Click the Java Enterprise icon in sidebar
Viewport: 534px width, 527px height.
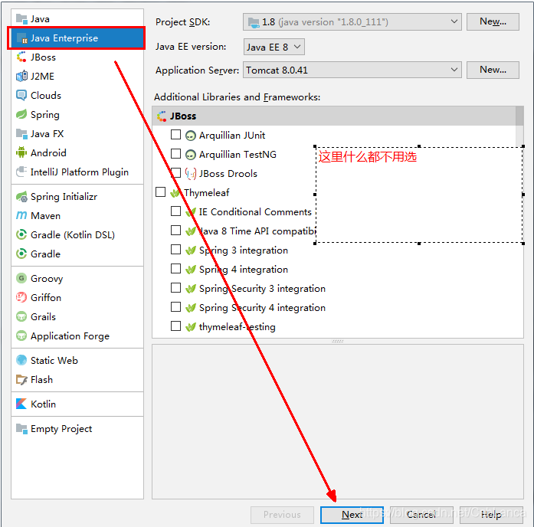[21, 38]
